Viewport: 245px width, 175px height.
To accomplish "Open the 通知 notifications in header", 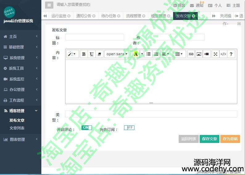I will (x=197, y=6).
